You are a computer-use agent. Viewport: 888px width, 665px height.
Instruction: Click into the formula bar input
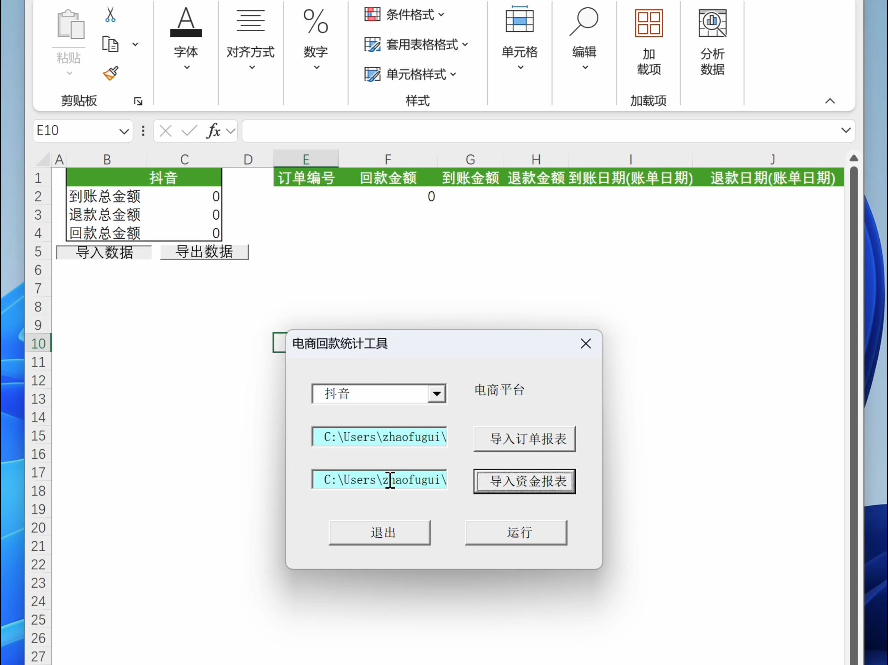540,131
